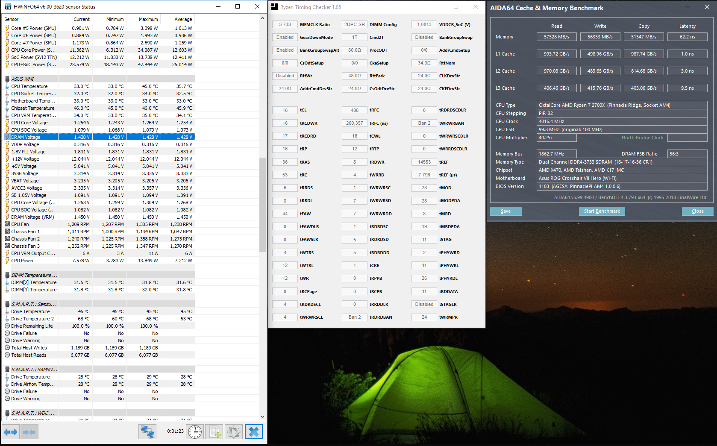Click the elapsed time 0:01:23 in HWiNFO
Image resolution: width=717 pixels, height=446 pixels.
tap(175, 431)
